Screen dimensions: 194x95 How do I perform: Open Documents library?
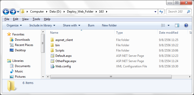[23, 66]
